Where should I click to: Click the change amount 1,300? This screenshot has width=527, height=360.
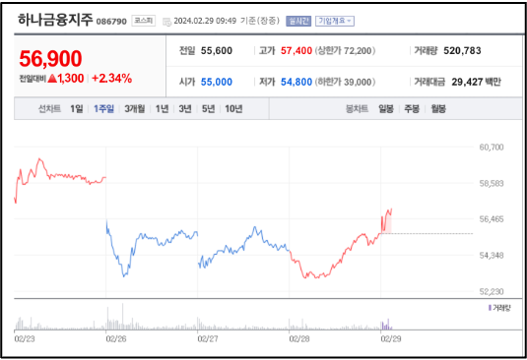pos(71,79)
